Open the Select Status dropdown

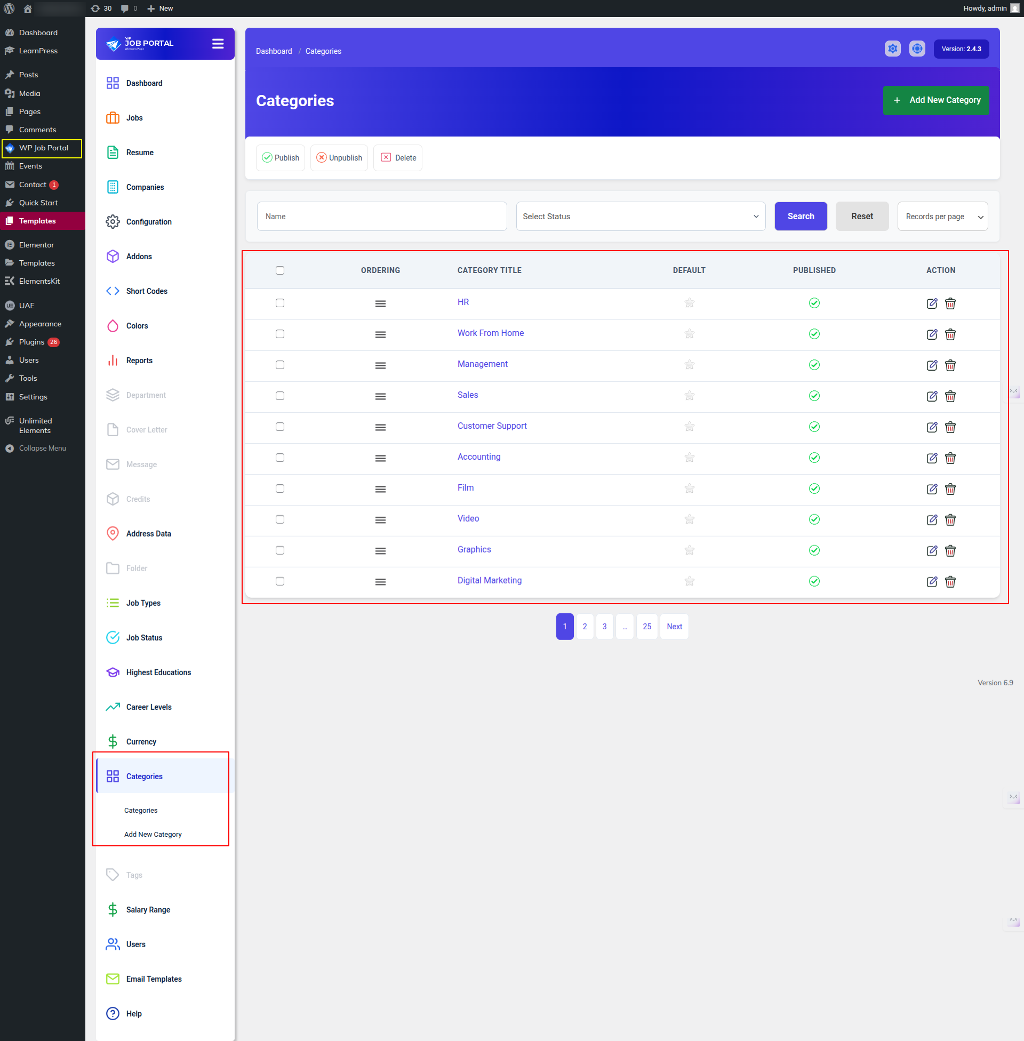[640, 216]
